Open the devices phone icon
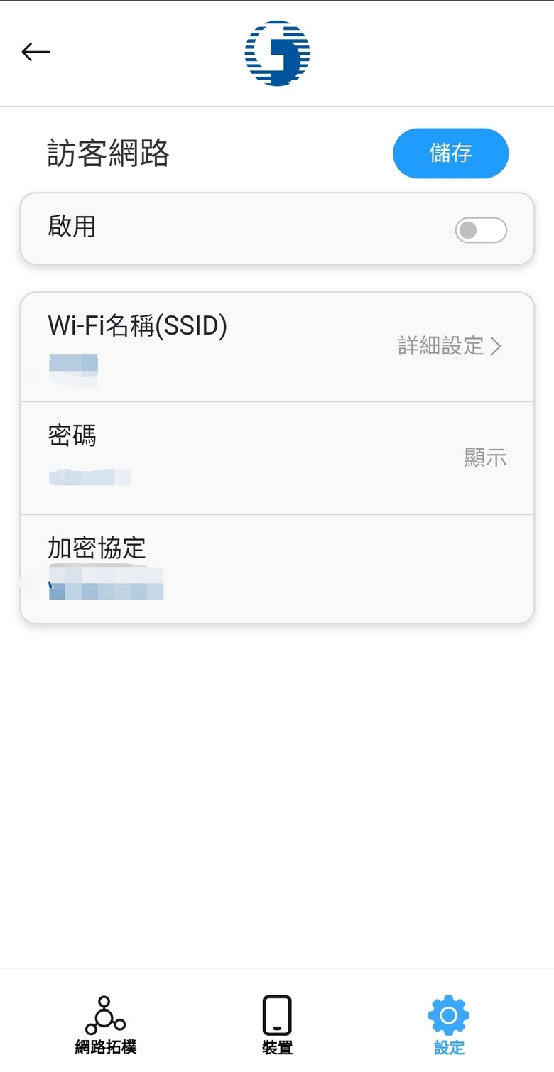This screenshot has width=554, height=1072. click(277, 1015)
